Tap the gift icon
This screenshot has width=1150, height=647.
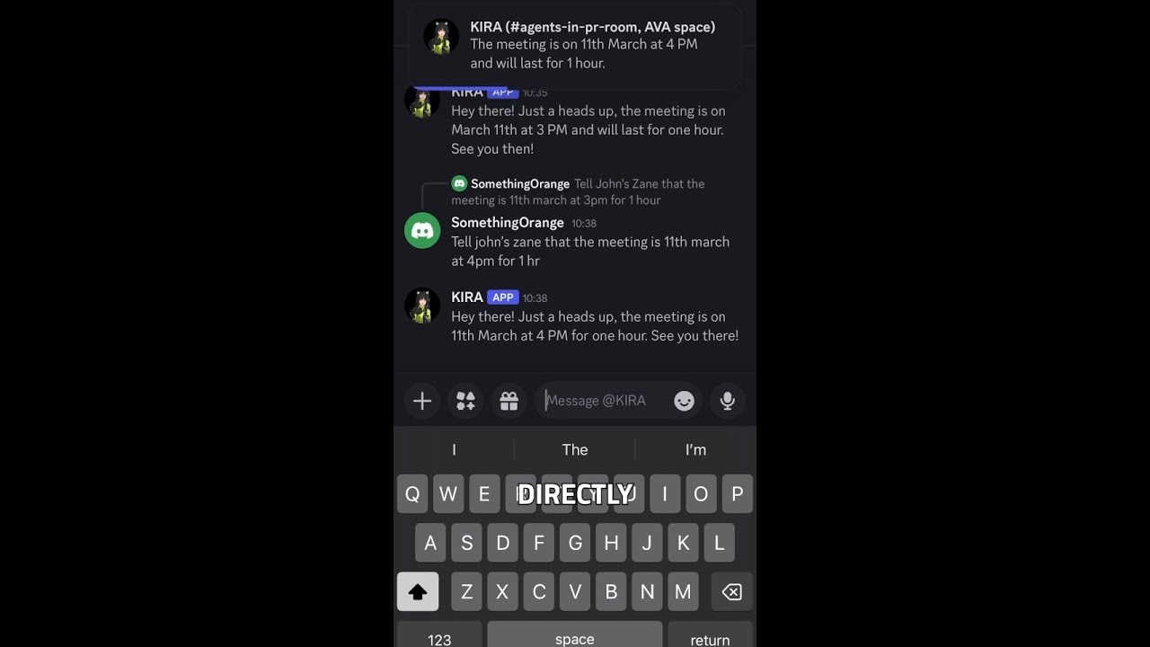(509, 401)
